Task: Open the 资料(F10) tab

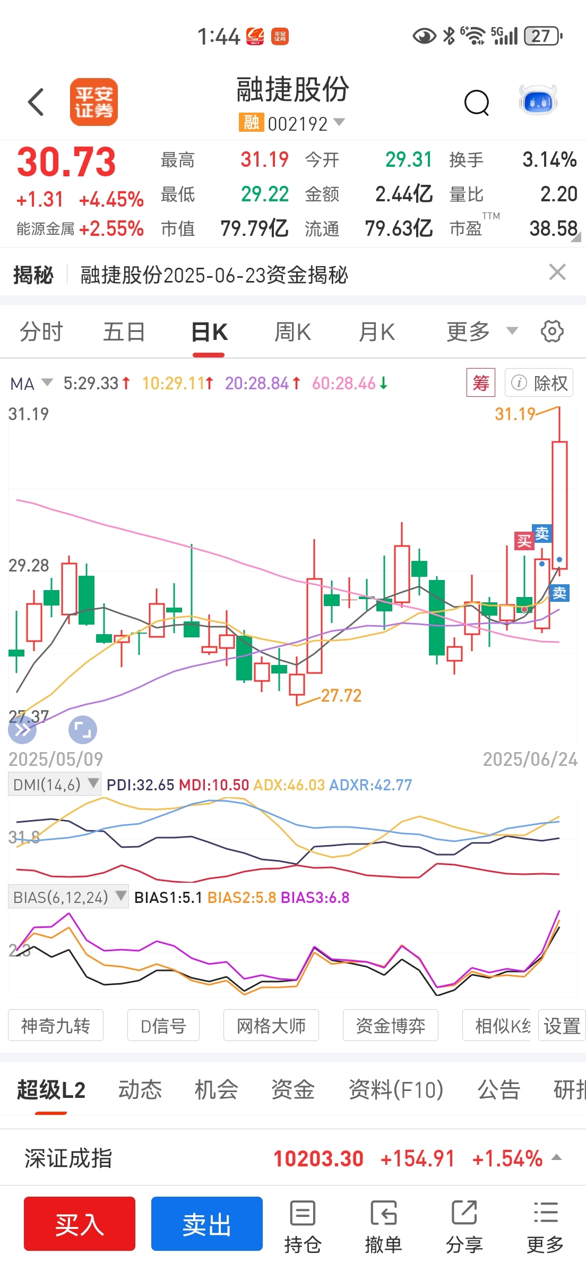Action: pyautogui.click(x=396, y=1090)
